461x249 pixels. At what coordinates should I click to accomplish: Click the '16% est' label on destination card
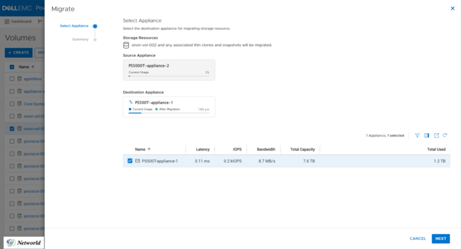[203, 110]
